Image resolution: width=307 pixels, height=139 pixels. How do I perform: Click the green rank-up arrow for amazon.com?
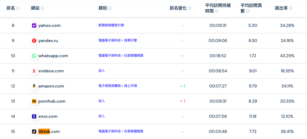[181, 86]
